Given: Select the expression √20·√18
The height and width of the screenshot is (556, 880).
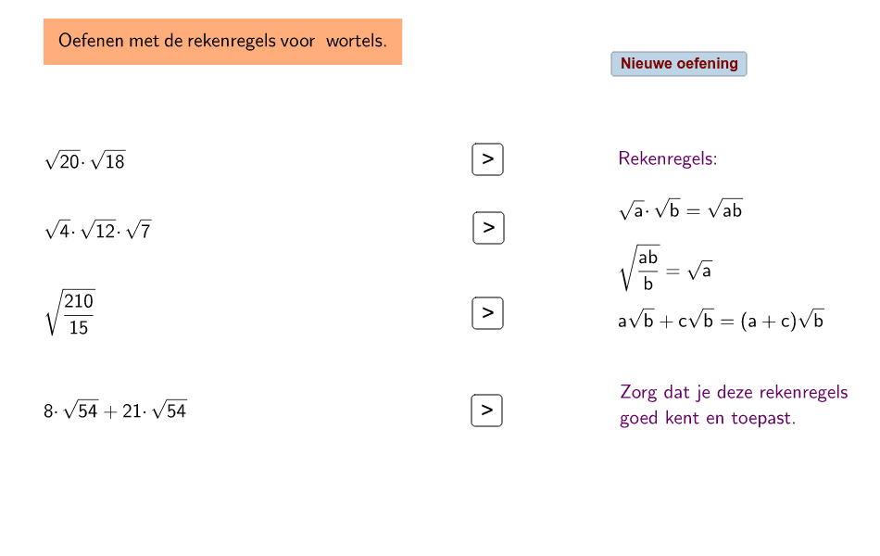Looking at the screenshot, I should click(85, 158).
